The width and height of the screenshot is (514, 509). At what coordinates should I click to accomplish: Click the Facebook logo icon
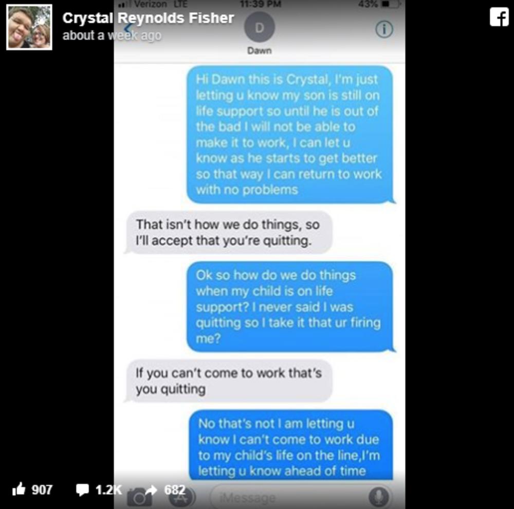[499, 17]
